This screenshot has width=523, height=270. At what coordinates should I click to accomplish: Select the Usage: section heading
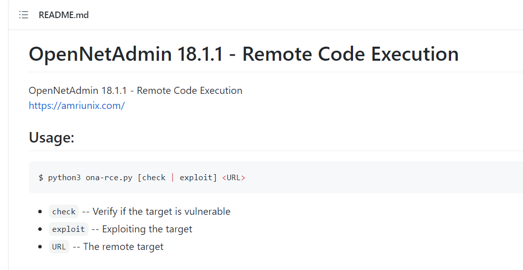51,137
